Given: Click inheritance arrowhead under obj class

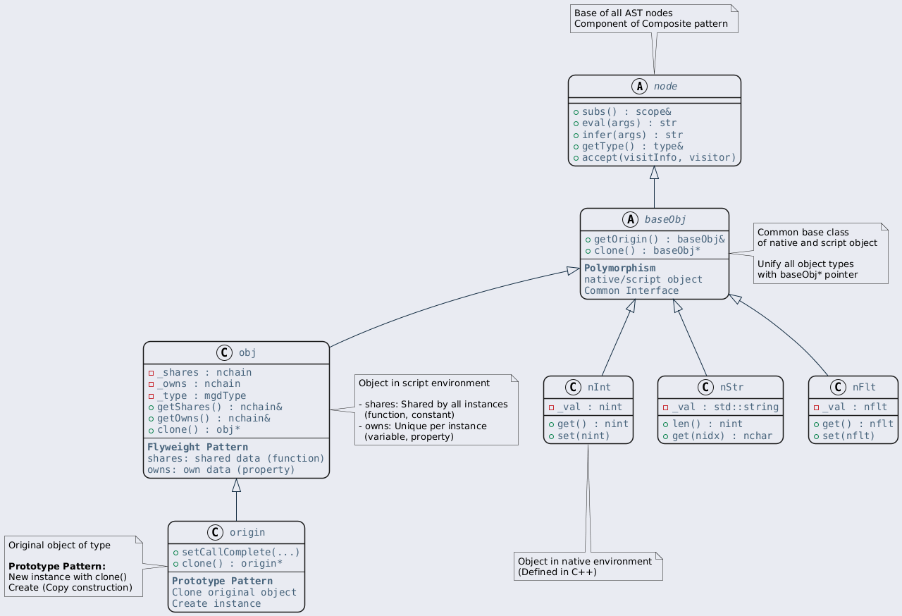Looking at the screenshot, I should 236,486.
